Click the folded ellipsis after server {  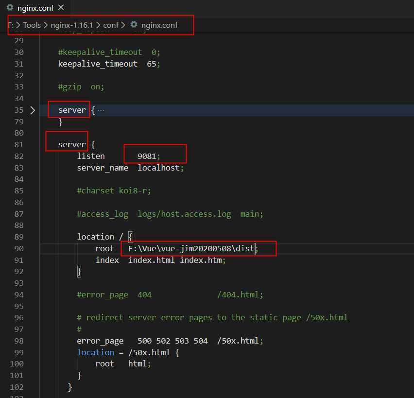pos(101,110)
